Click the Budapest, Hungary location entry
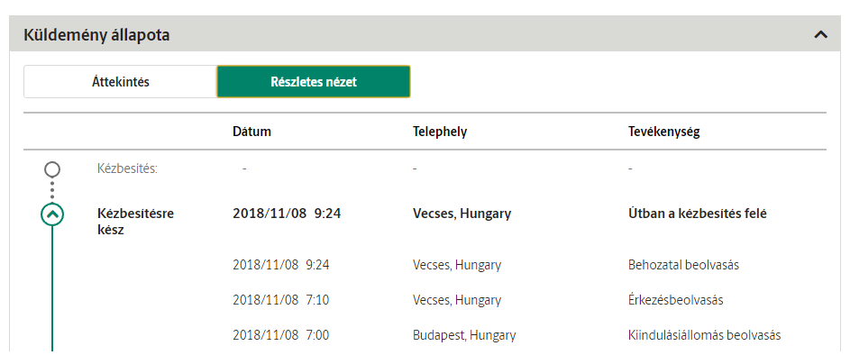 (464, 335)
